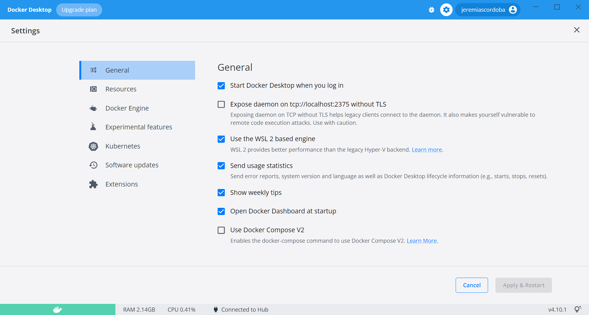Click the General sliders icon
The width and height of the screenshot is (589, 315).
[94, 70]
